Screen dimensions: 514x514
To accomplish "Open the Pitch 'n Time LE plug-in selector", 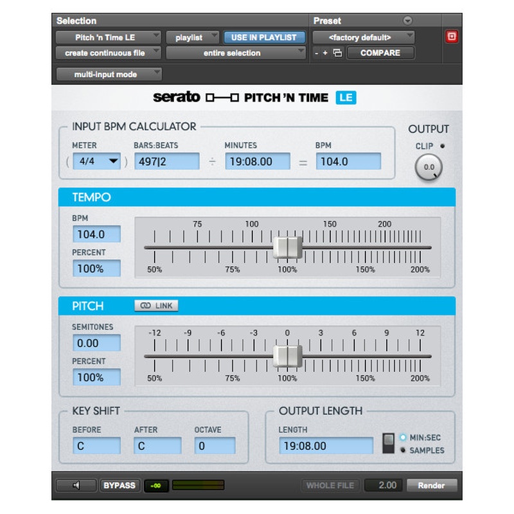I will tap(107, 37).
